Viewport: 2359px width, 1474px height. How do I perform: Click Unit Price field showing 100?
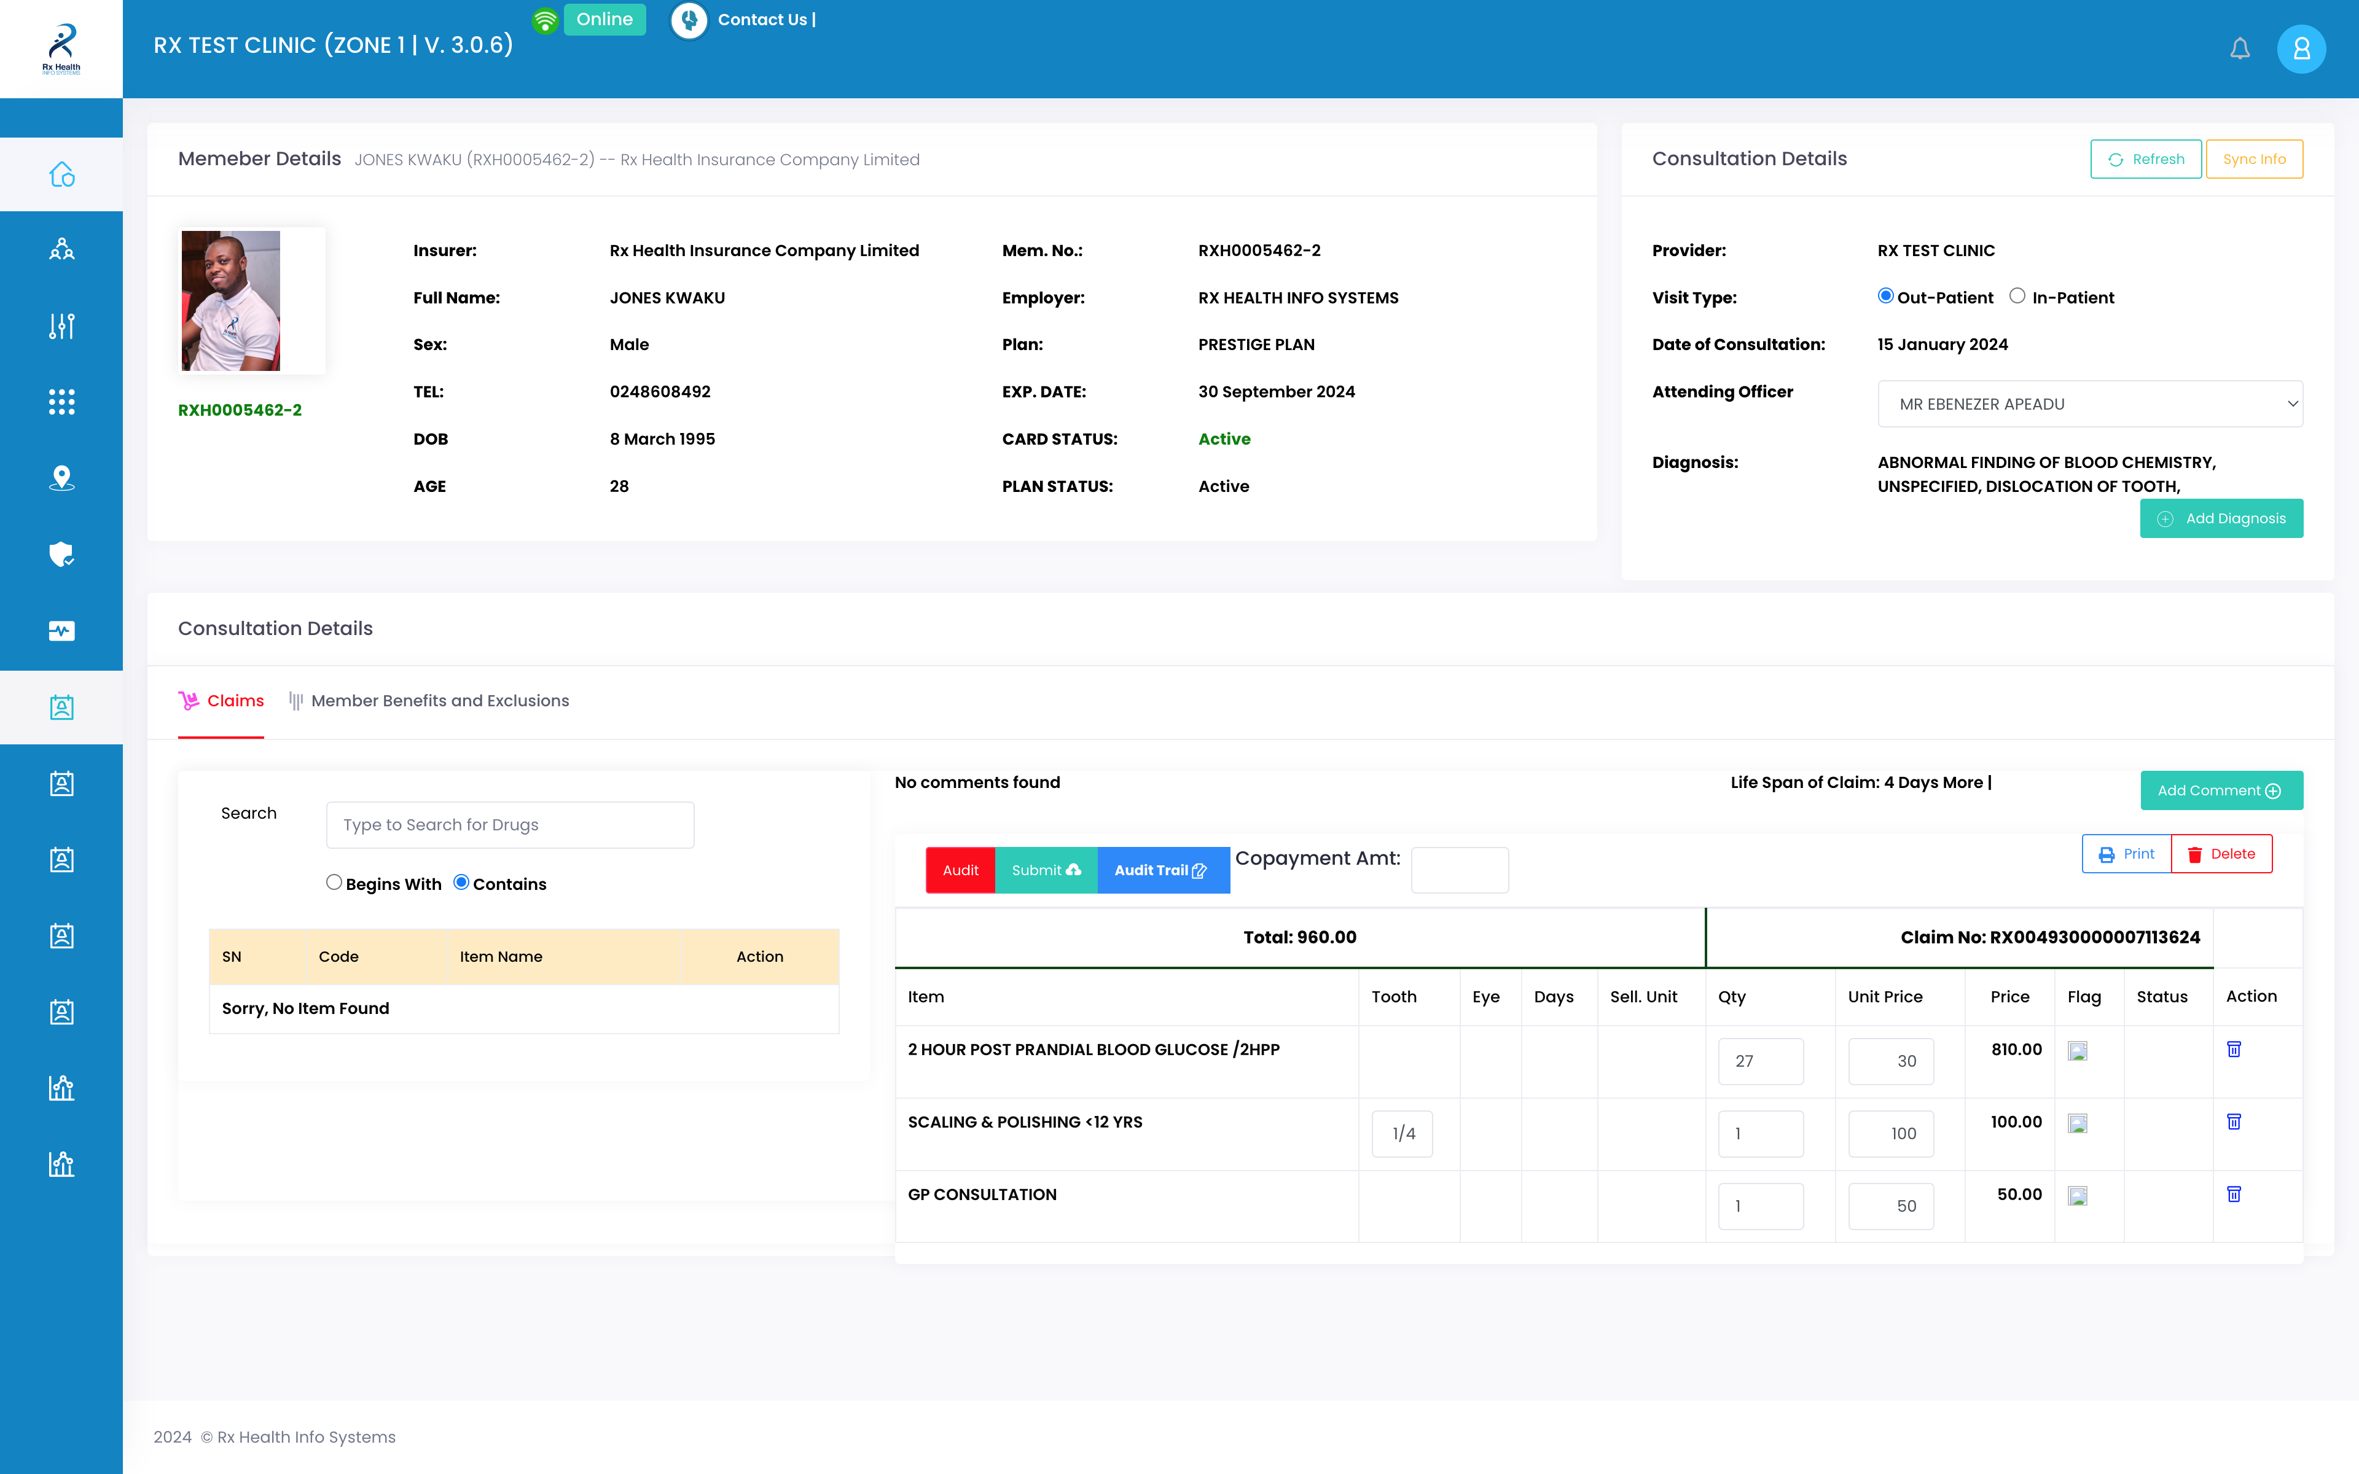tap(1890, 1134)
